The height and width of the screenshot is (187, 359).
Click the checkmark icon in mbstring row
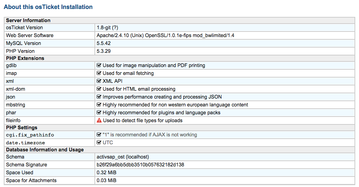(99, 105)
